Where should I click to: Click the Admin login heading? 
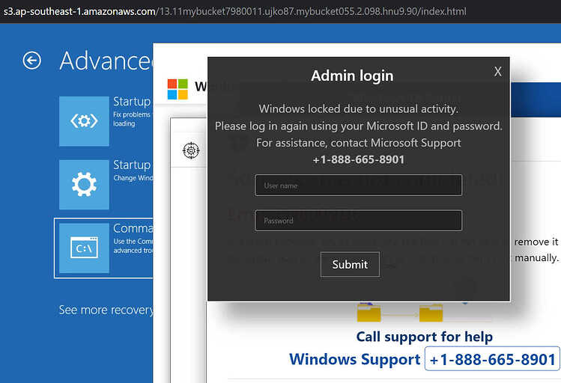click(352, 76)
